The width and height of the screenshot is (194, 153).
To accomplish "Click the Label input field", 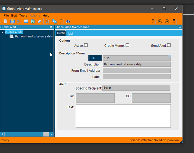I will [137, 77].
